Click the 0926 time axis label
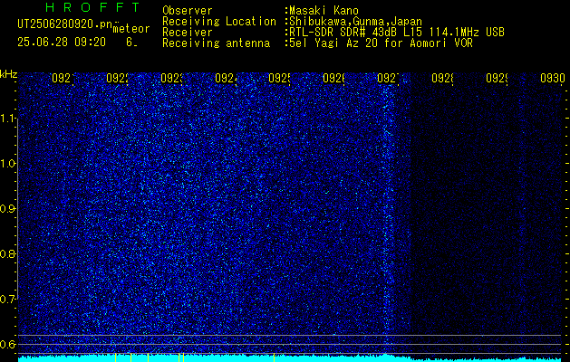Image resolution: width=570 pixels, height=362 pixels. click(x=333, y=78)
